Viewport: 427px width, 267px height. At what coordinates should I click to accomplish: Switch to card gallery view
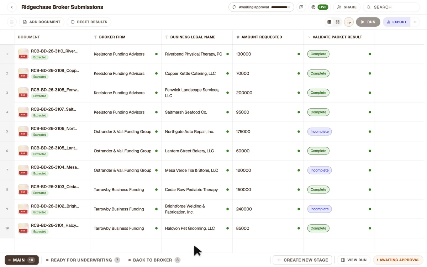pyautogui.click(x=338, y=22)
